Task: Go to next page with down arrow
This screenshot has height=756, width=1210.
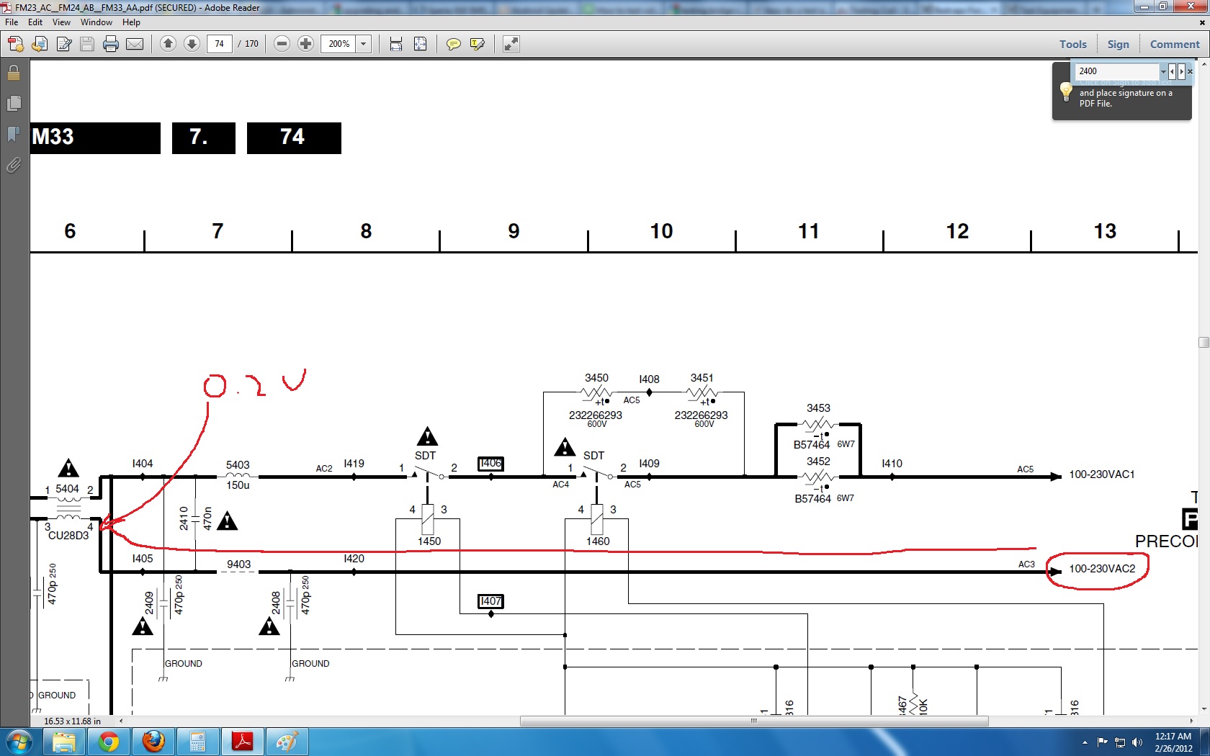Action: pos(192,44)
